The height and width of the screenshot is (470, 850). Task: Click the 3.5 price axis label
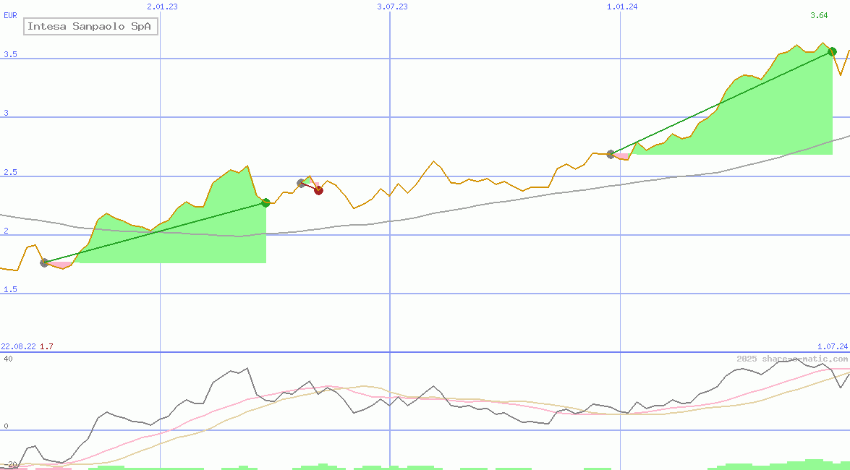click(x=10, y=55)
